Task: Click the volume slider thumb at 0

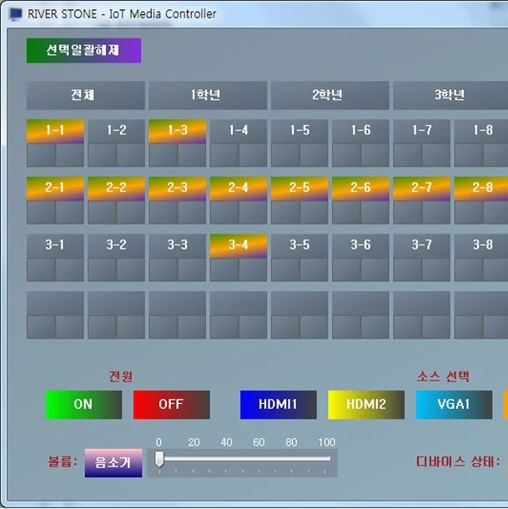Action: click(159, 459)
